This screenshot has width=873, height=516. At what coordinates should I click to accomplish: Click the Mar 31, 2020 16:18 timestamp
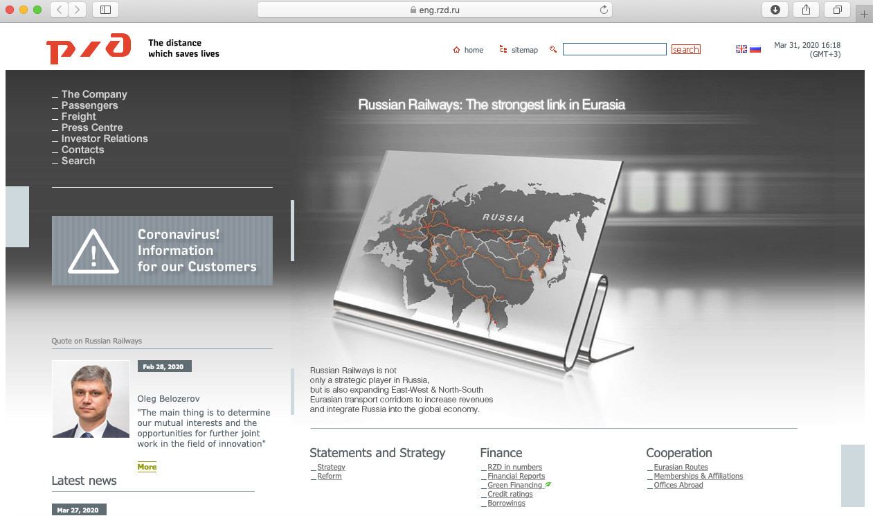tap(807, 45)
